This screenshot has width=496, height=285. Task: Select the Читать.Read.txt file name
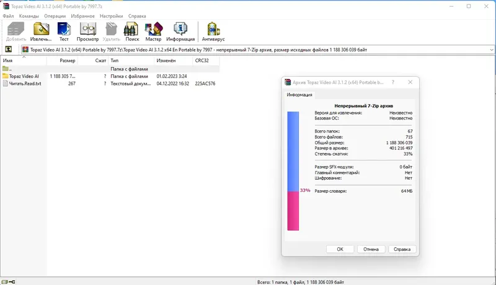(x=25, y=84)
